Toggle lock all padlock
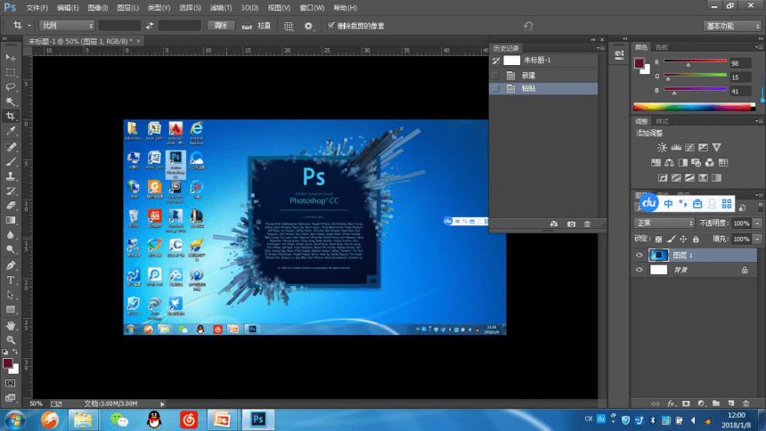 [695, 239]
